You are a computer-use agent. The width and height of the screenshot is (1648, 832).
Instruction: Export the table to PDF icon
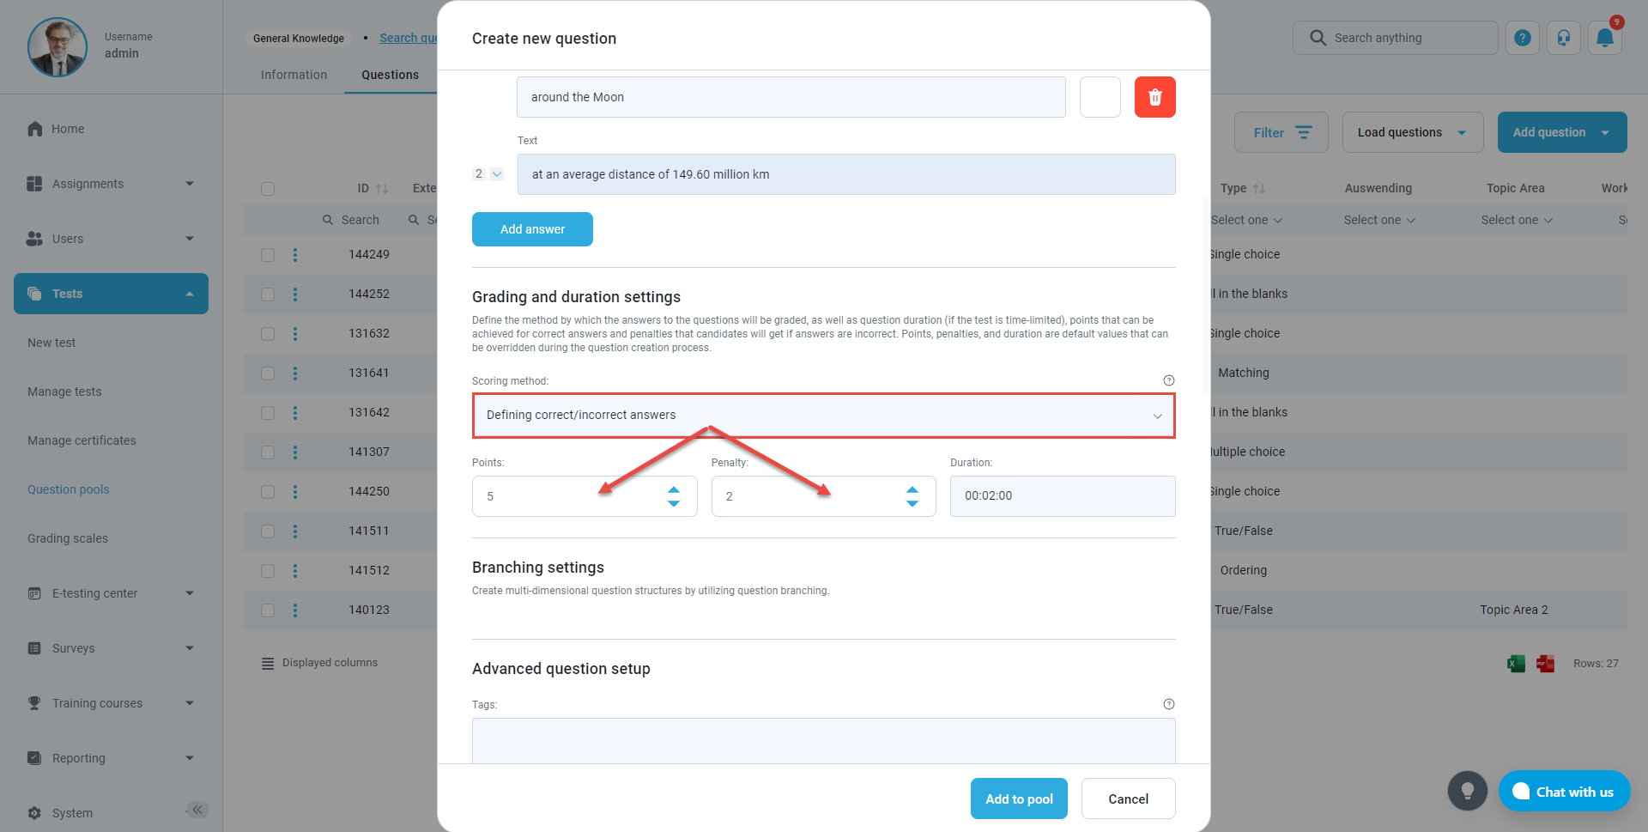pyautogui.click(x=1545, y=664)
